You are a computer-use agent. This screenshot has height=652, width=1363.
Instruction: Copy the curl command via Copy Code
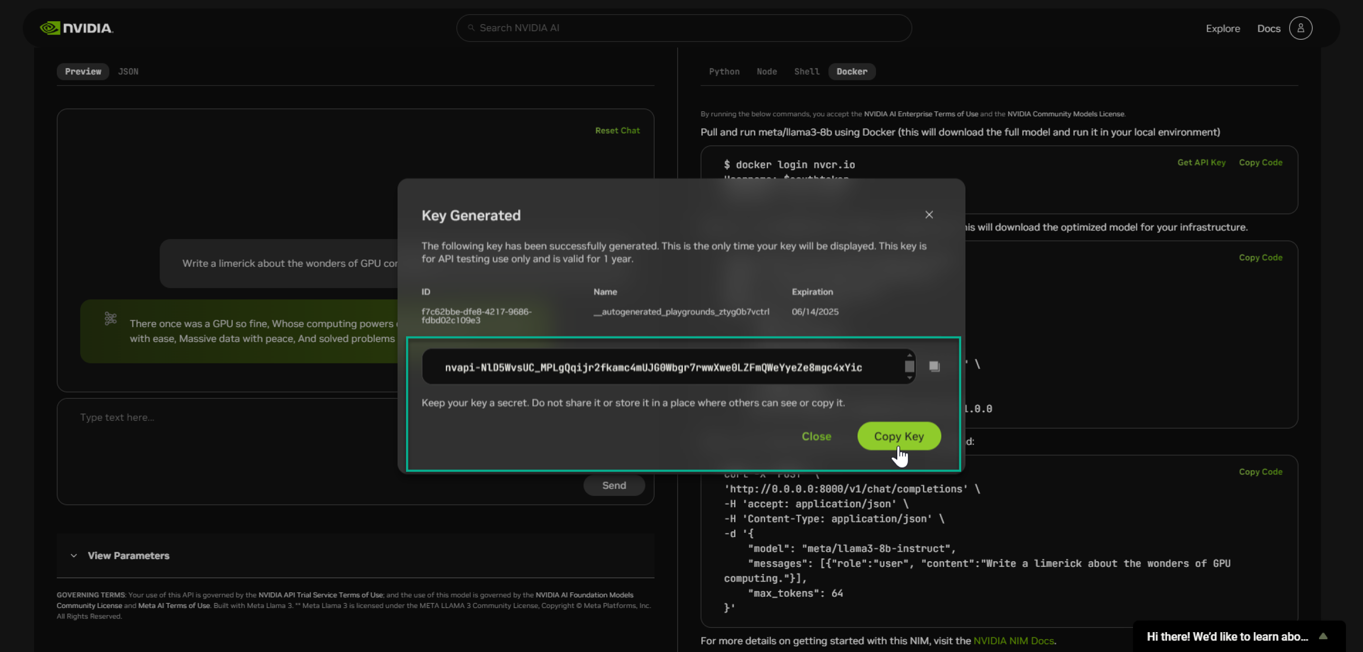click(1261, 471)
